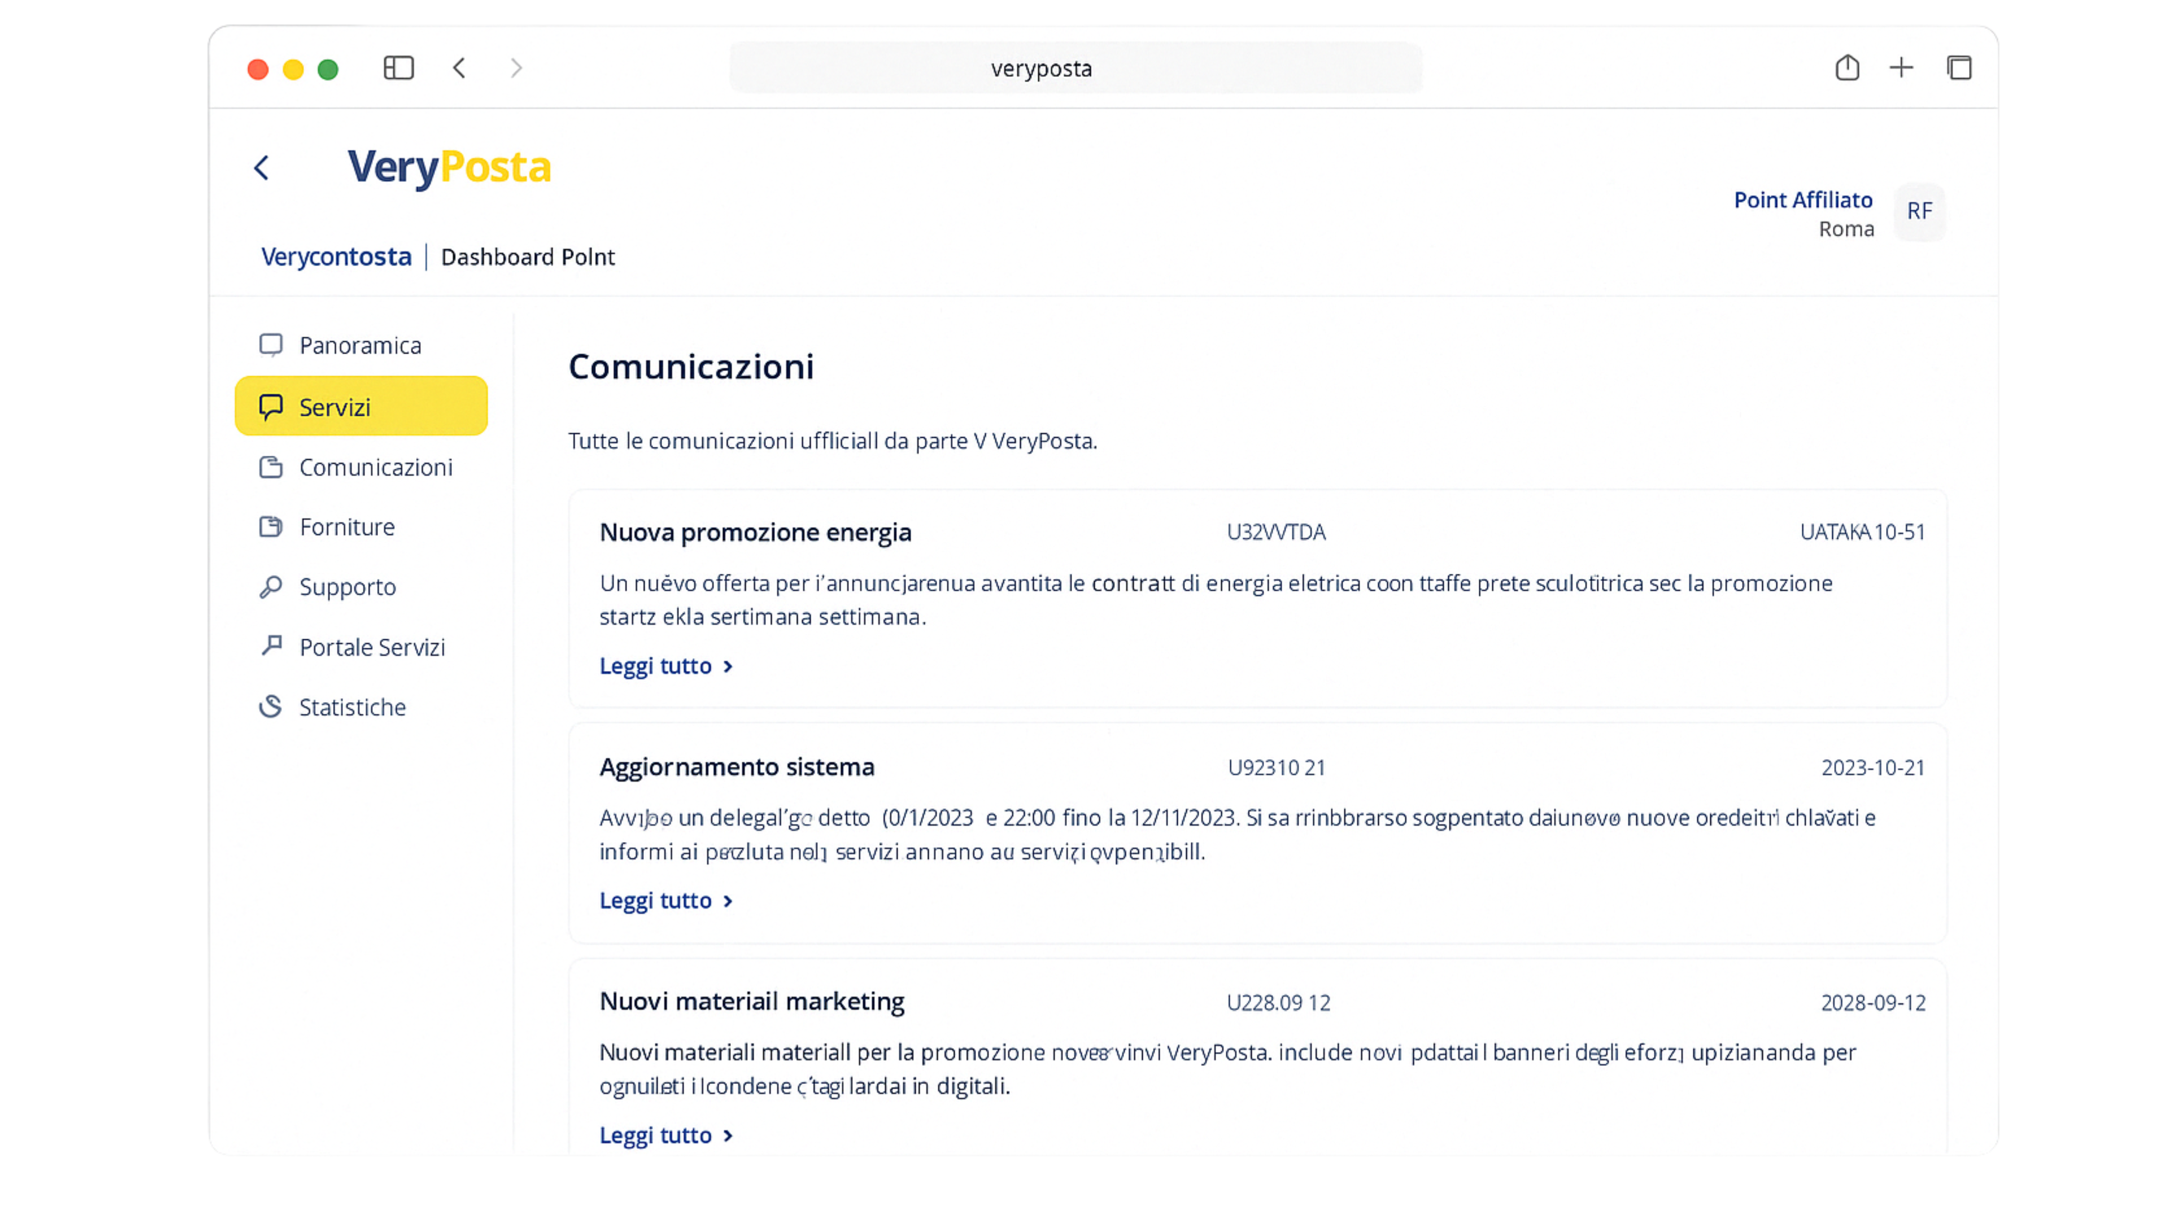This screenshot has width=2169, height=1220.
Task: Click the Comunicazioni sidebar icon
Action: pos(271,467)
